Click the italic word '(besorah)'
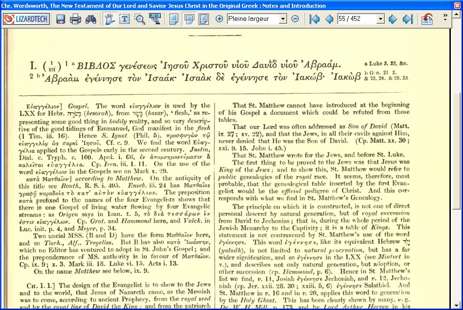 [98, 114]
